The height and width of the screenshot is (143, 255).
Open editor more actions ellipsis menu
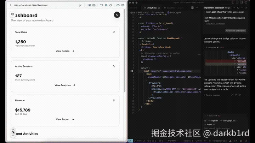(x=197, y=8)
